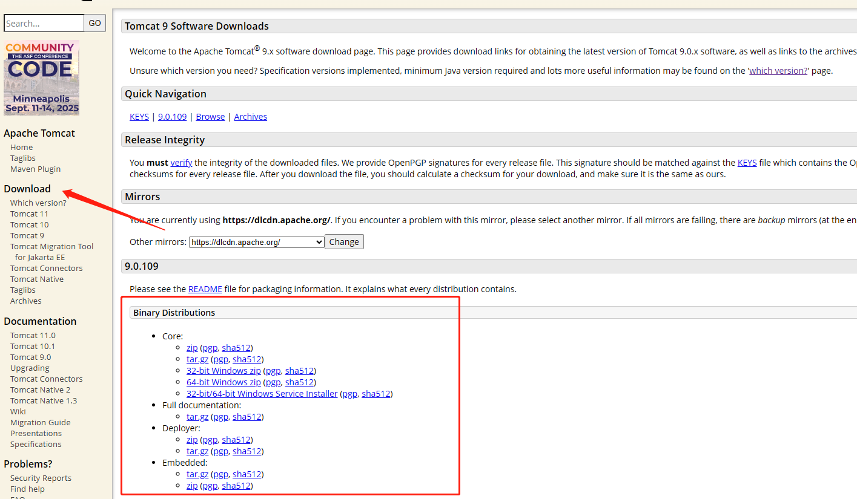Open Tomcat Native under Download

tap(37, 279)
